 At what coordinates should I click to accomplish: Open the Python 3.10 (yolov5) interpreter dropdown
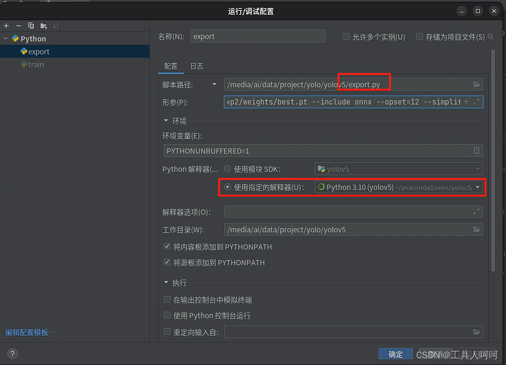coord(399,187)
